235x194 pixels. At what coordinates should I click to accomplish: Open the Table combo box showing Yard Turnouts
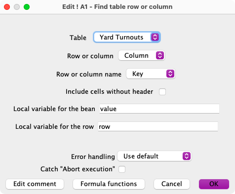coord(126,37)
